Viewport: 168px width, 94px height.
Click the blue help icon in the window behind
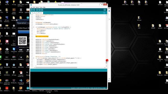[x=109, y=11]
